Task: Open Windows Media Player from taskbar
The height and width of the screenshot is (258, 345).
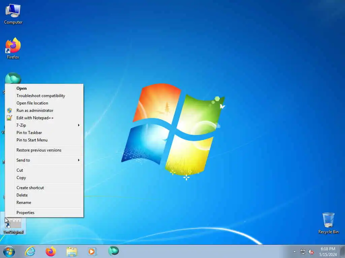Action: pyautogui.click(x=92, y=251)
